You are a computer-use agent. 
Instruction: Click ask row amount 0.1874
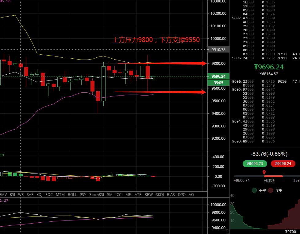[x=268, y=14]
